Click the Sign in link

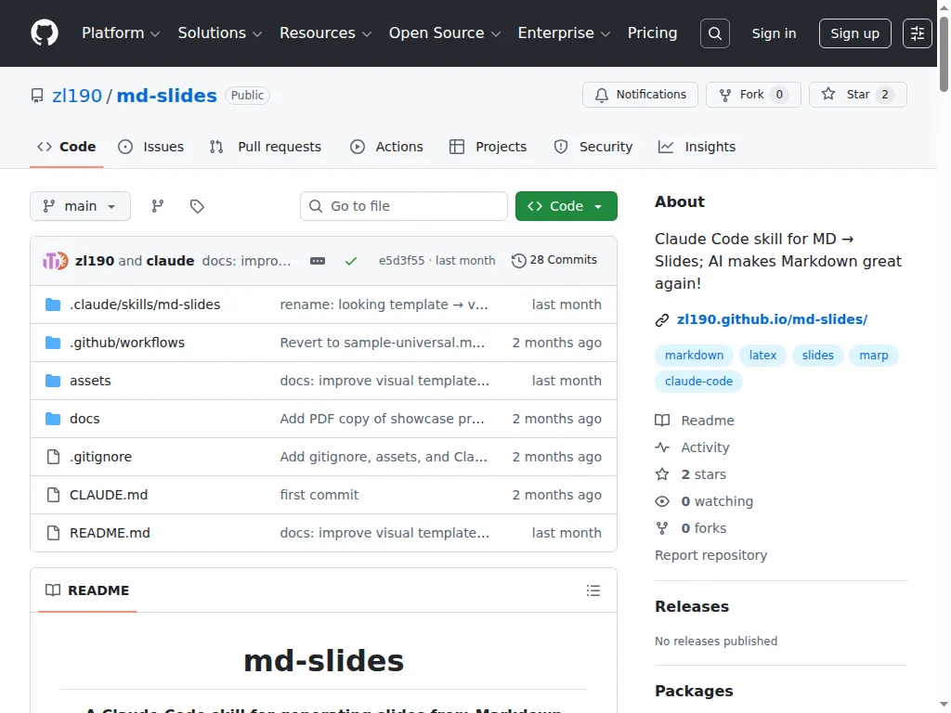pos(774,33)
